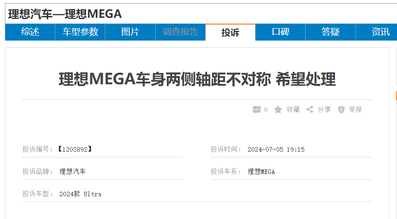The width and height of the screenshot is (397, 219).
Task: Open the 综述 tab
Action: click(x=30, y=32)
